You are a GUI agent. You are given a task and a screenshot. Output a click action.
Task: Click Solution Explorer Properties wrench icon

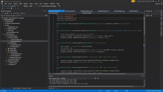(22, 13)
